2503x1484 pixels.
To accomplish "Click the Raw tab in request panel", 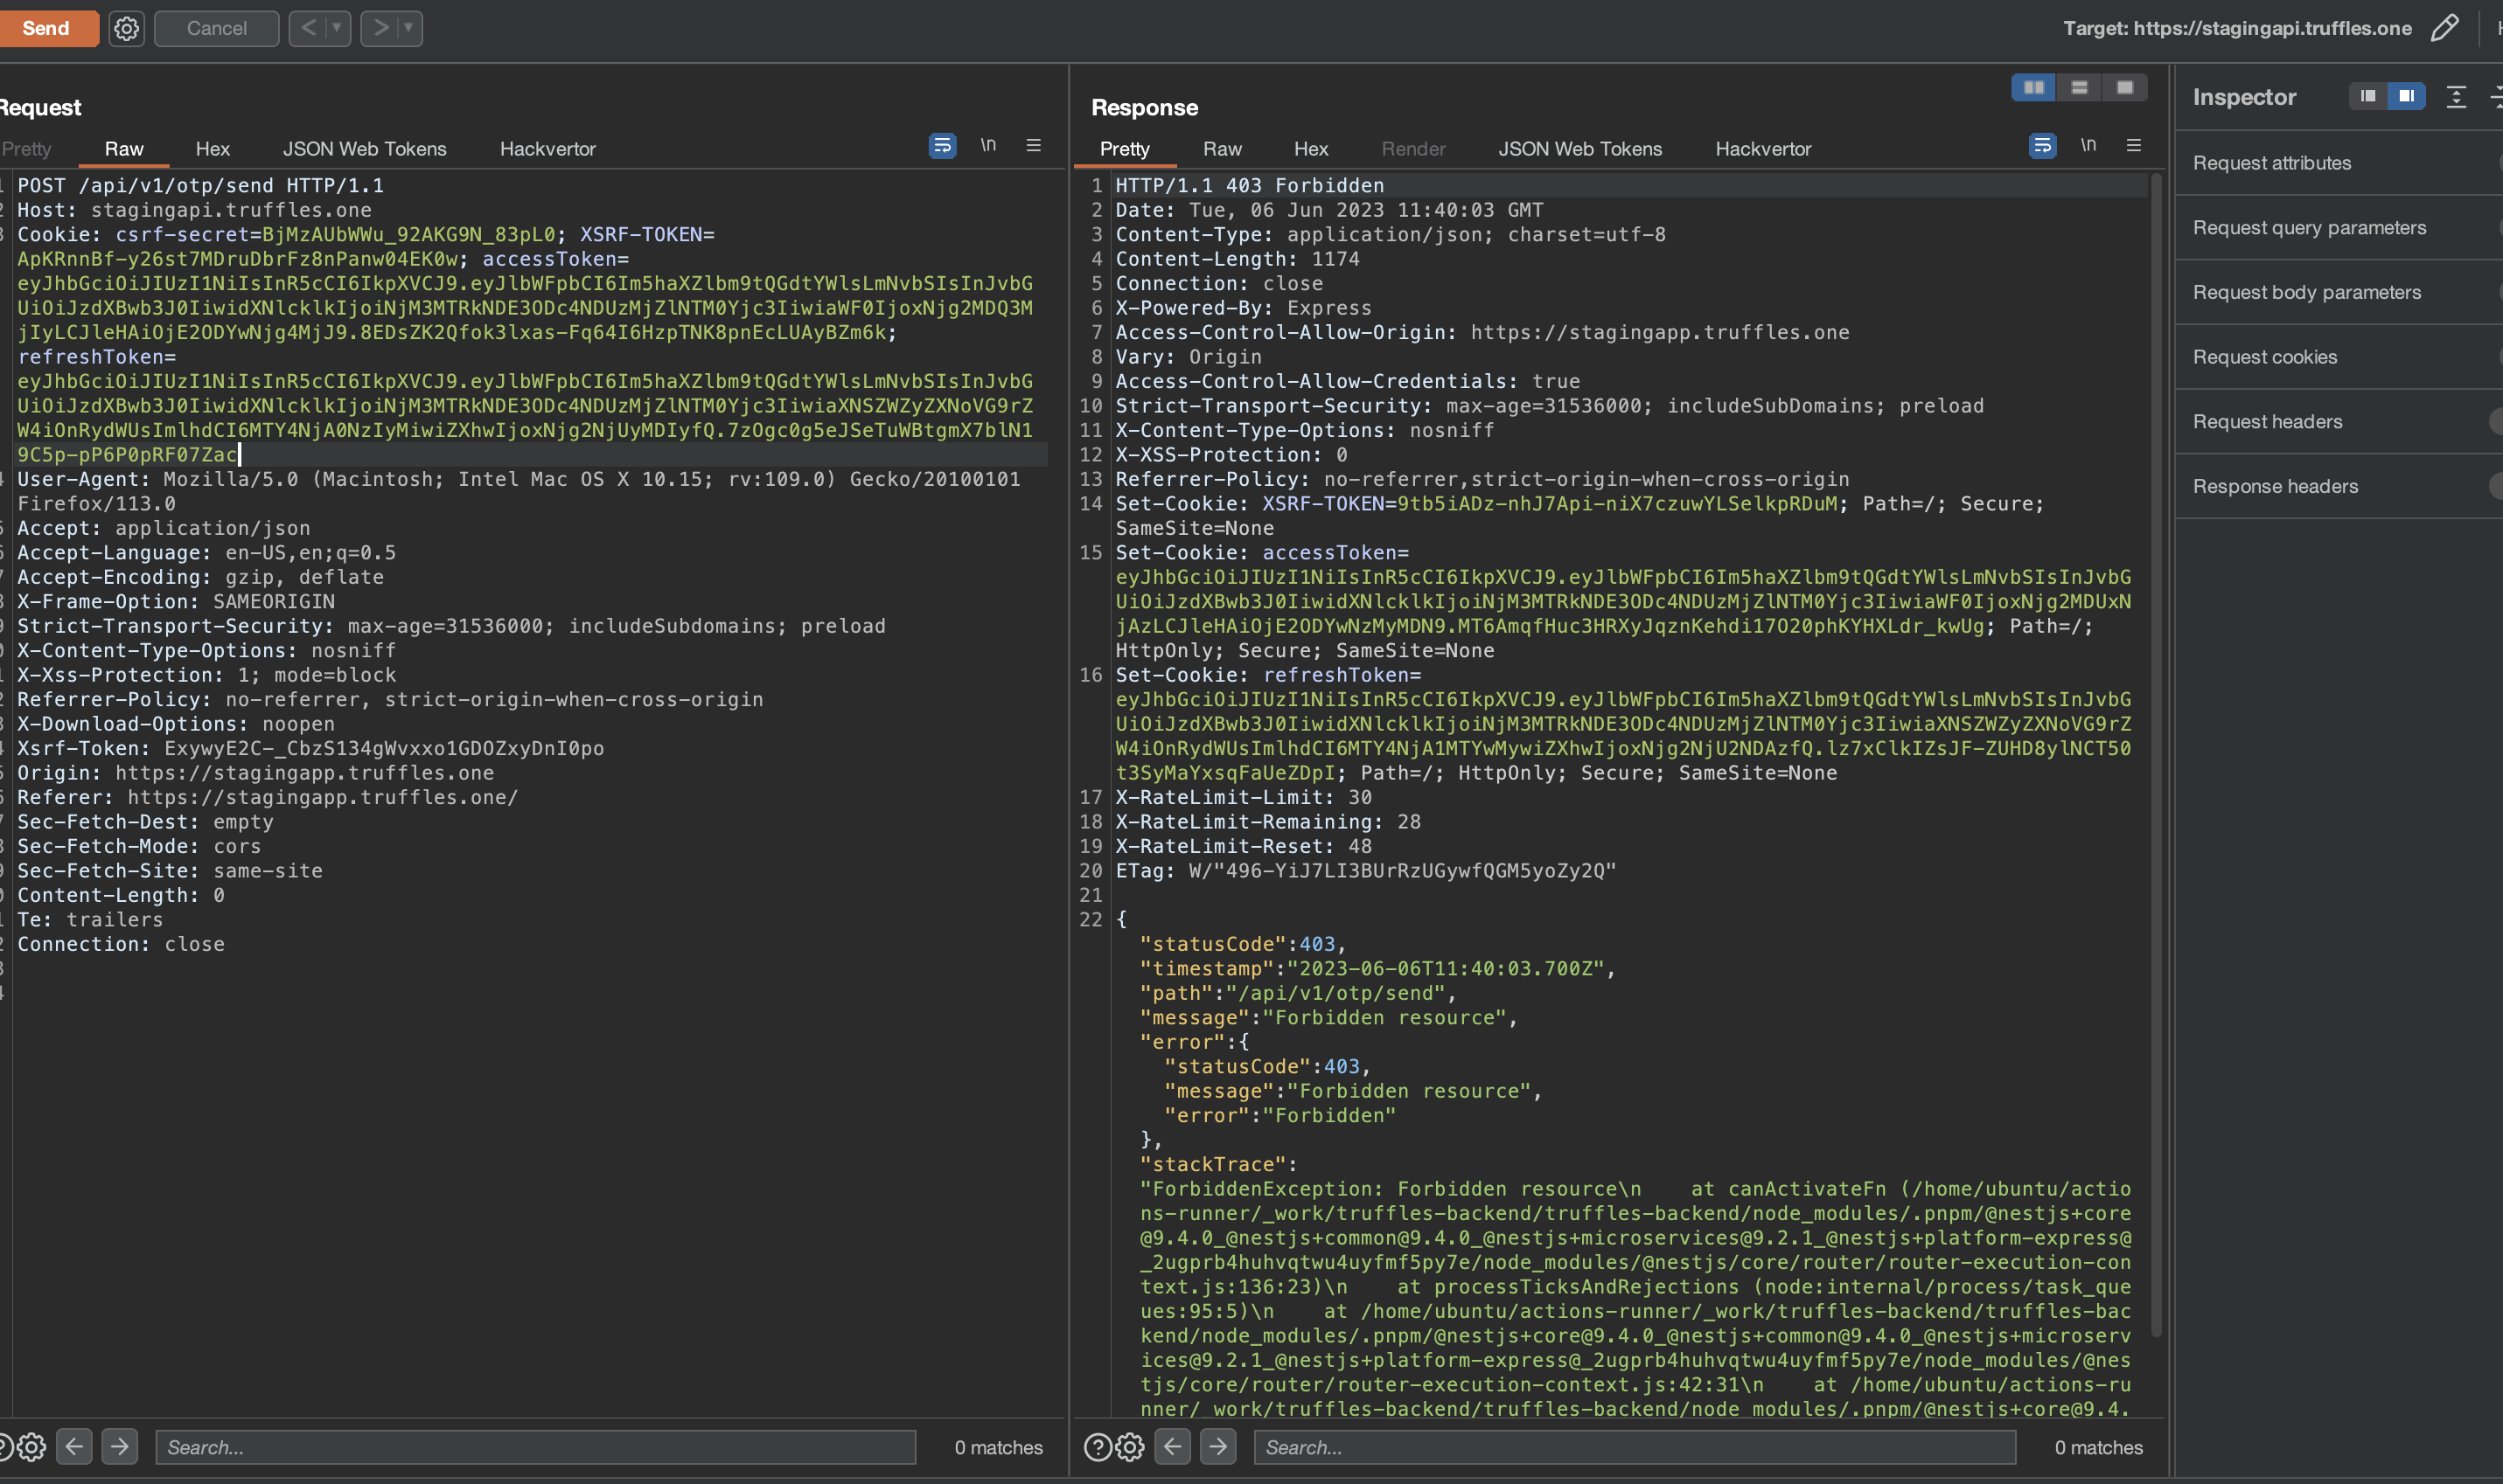I will 120,149.
